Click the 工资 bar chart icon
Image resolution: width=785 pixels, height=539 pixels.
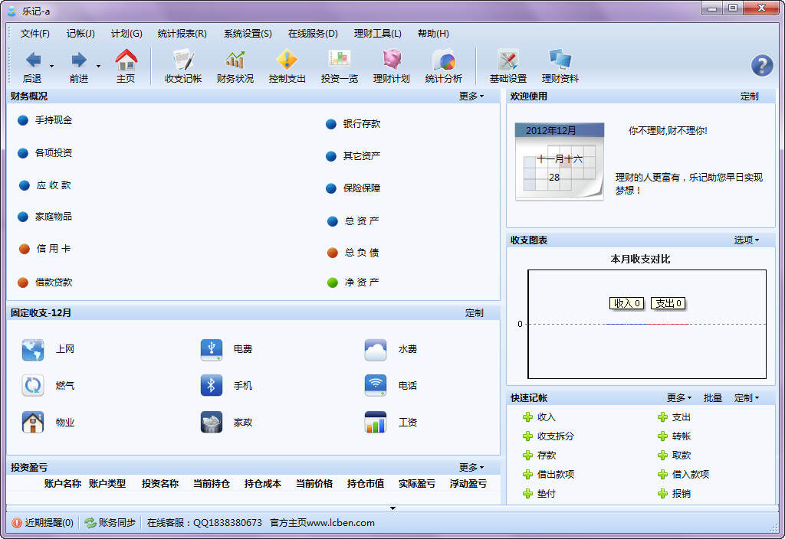click(x=376, y=423)
